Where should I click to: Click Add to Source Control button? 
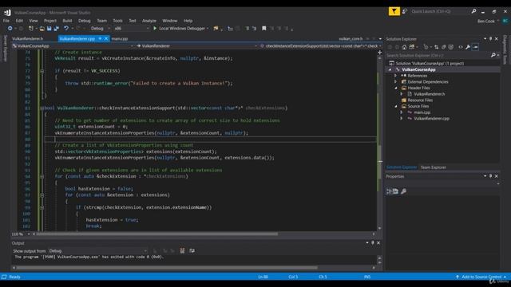click(481, 277)
